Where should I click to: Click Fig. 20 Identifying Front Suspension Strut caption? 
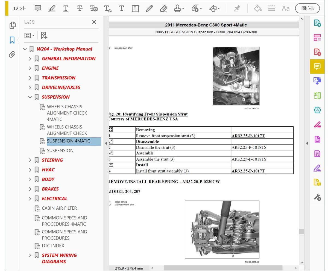148,114
